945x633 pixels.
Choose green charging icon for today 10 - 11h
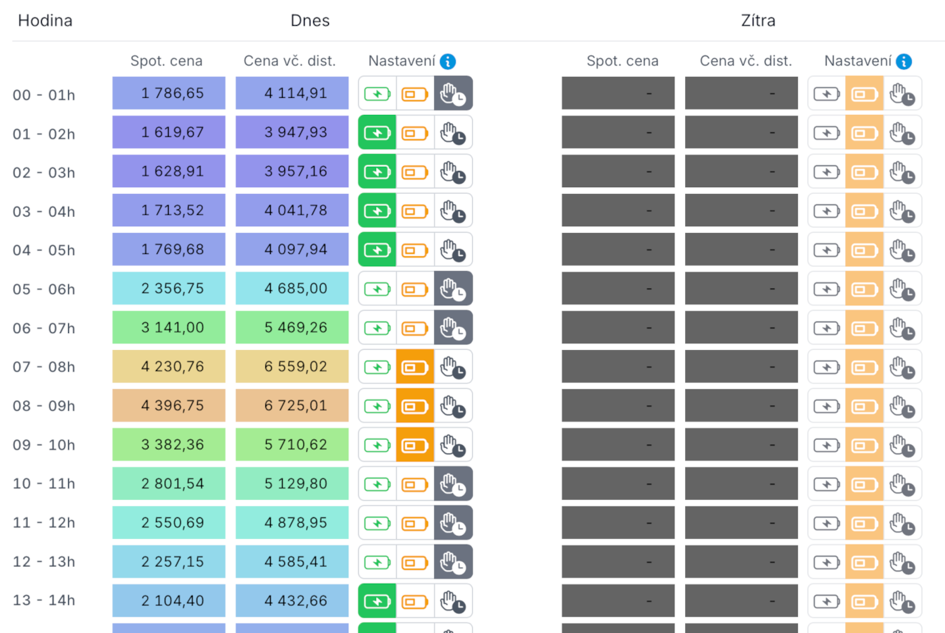click(377, 484)
